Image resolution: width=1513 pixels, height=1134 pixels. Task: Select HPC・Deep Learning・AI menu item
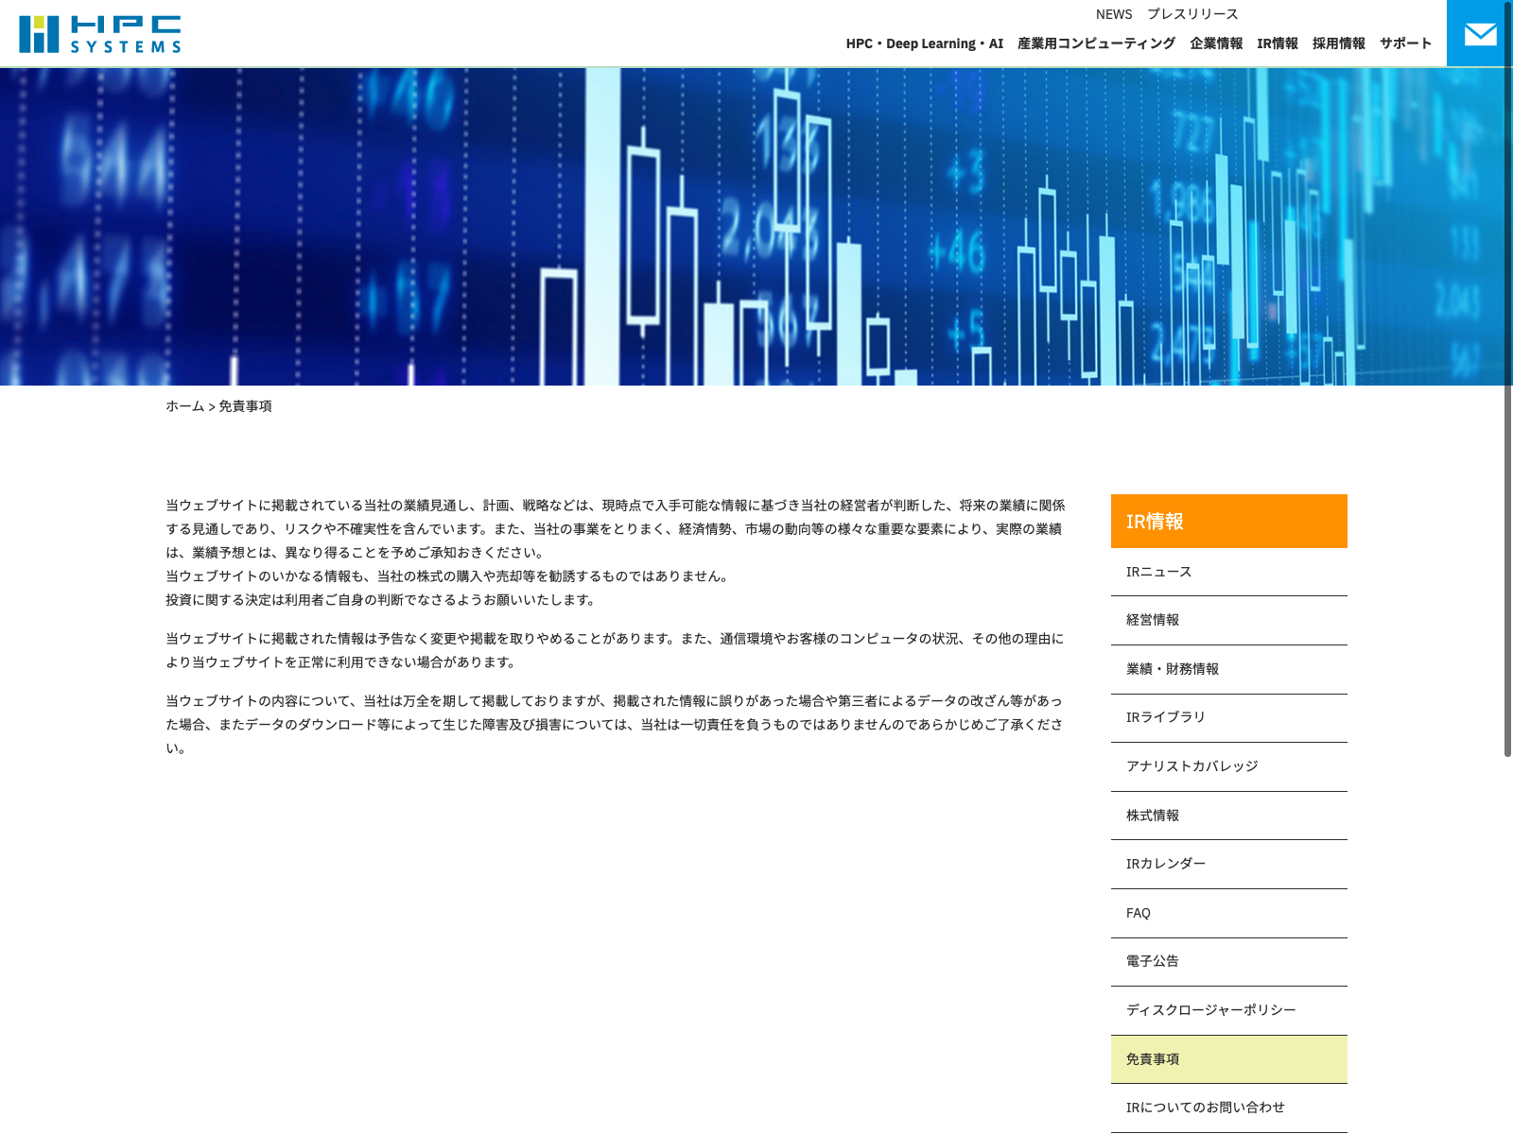click(924, 43)
